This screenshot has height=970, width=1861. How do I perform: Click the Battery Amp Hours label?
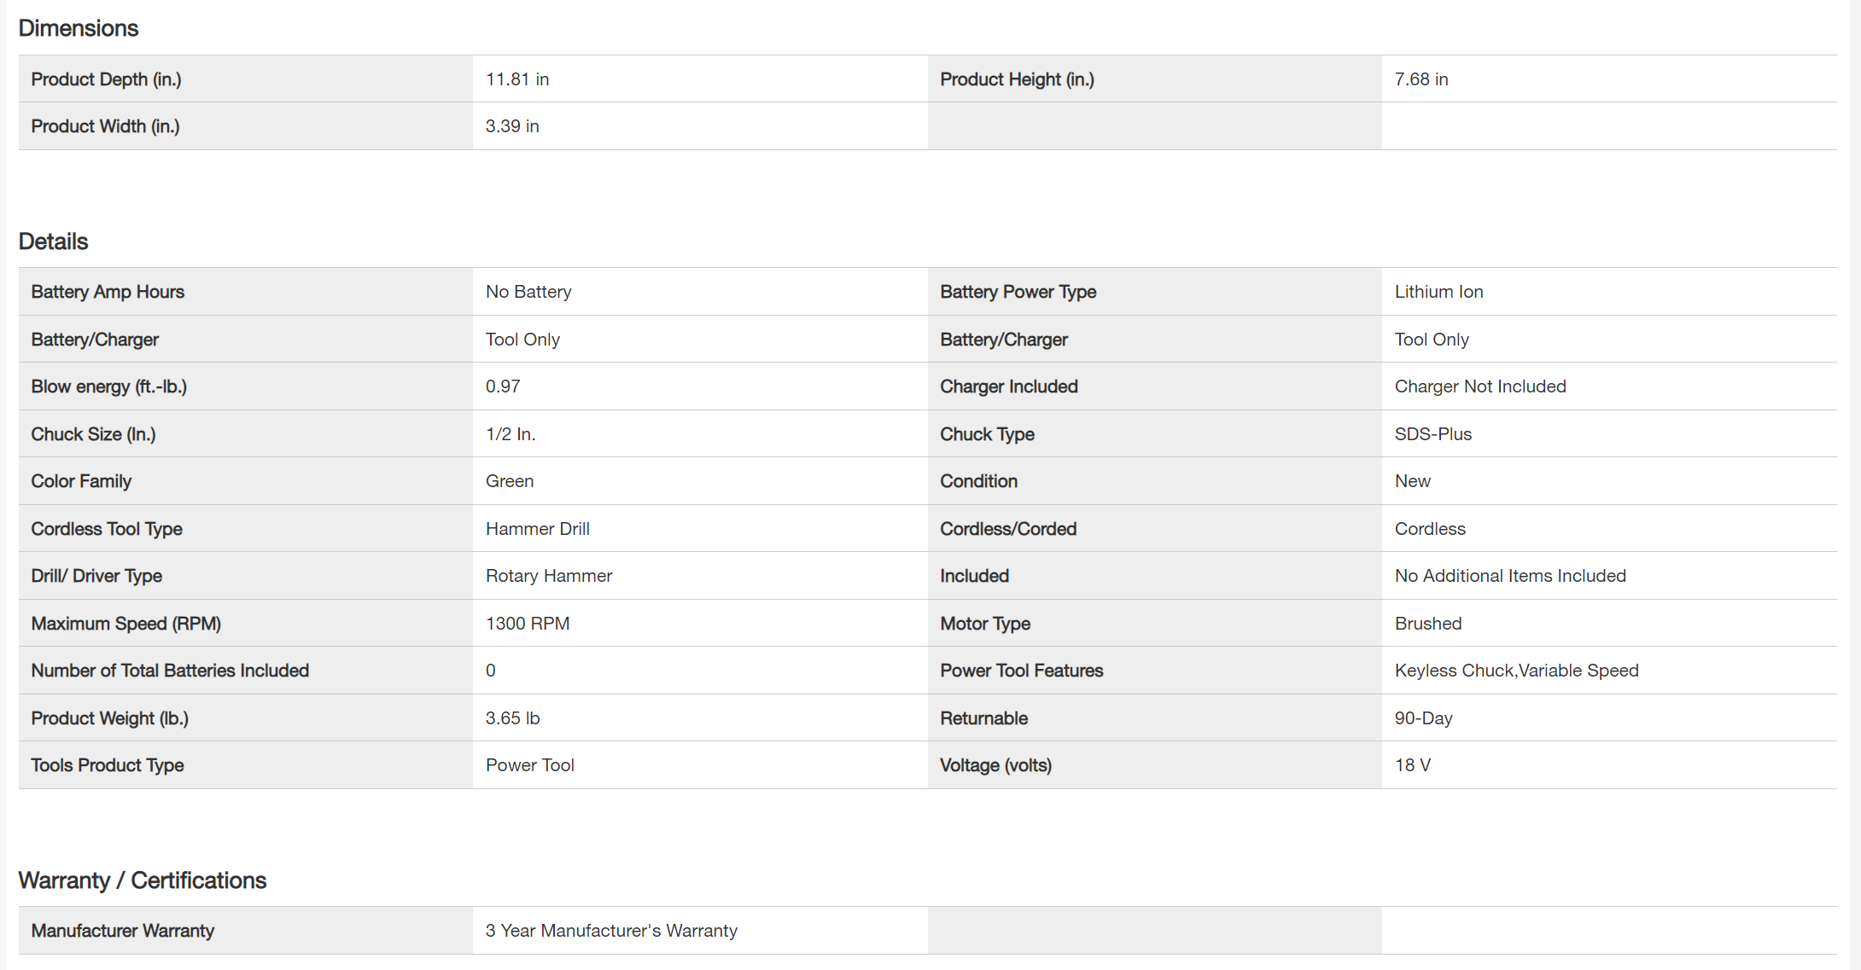(x=108, y=292)
